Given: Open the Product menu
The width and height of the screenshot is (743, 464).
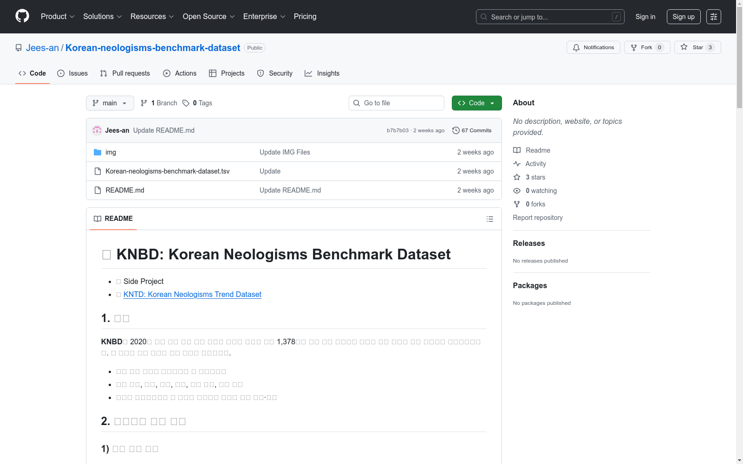Looking at the screenshot, I should tap(58, 17).
